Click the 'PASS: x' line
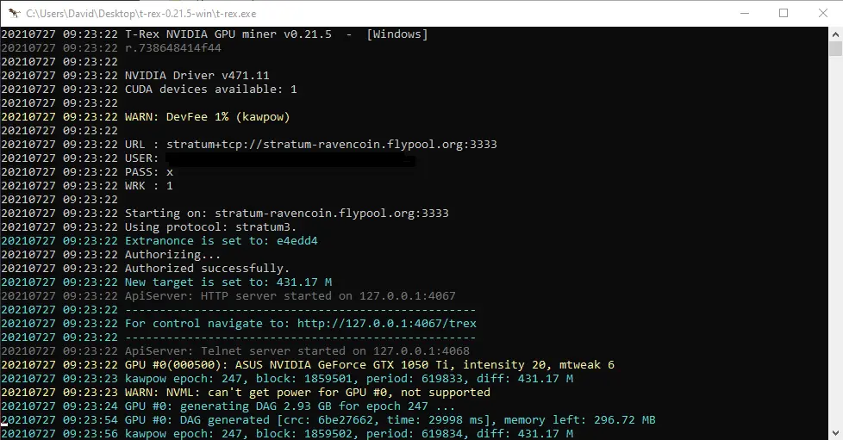This screenshot has height=440, width=843. click(x=87, y=172)
